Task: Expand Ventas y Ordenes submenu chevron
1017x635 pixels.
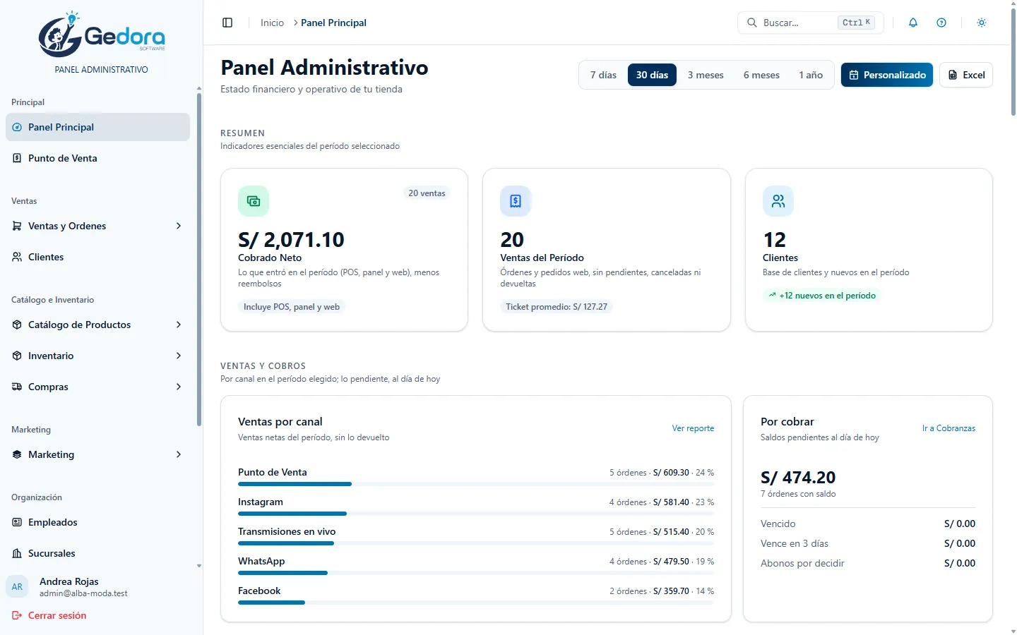Action: [x=179, y=226]
